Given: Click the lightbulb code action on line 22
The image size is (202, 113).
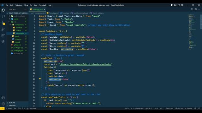Looking at the screenshot, I should [40, 79].
